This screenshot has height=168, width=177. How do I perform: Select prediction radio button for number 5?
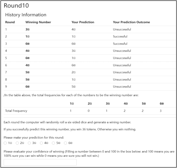click(53, 143)
